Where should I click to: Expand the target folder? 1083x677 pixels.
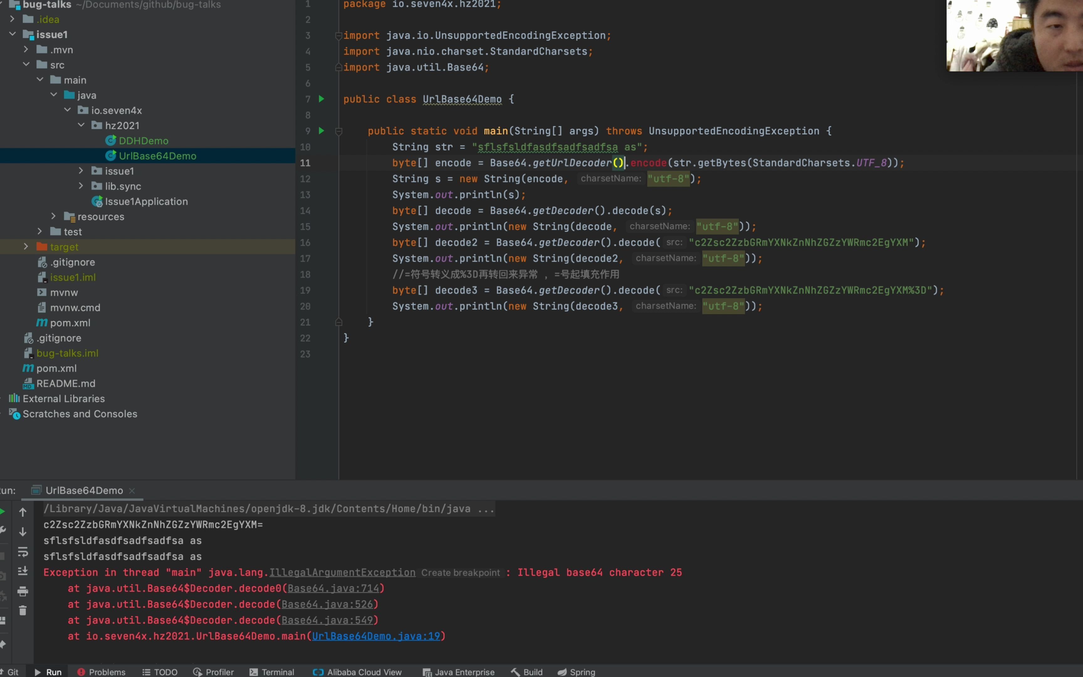26,247
